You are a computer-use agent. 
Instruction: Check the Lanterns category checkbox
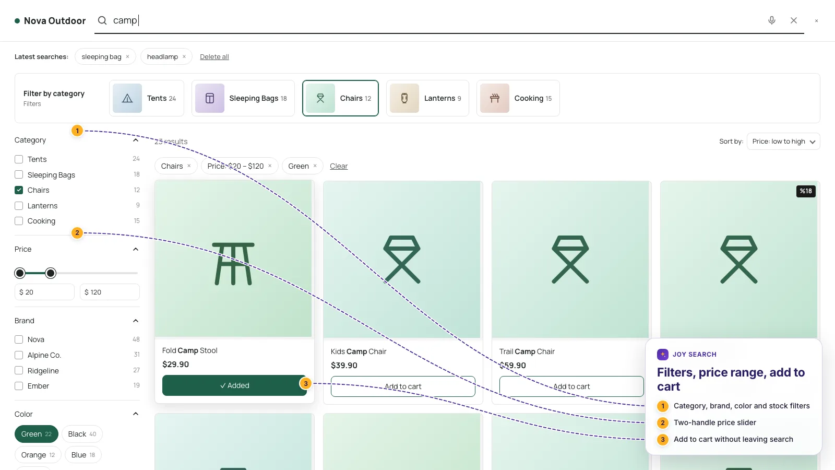click(x=19, y=206)
